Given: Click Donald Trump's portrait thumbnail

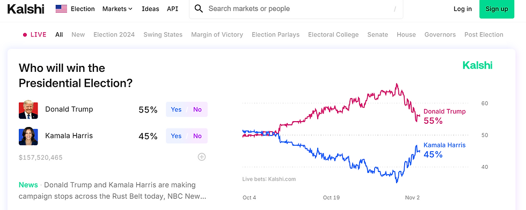Looking at the screenshot, I should (28, 109).
